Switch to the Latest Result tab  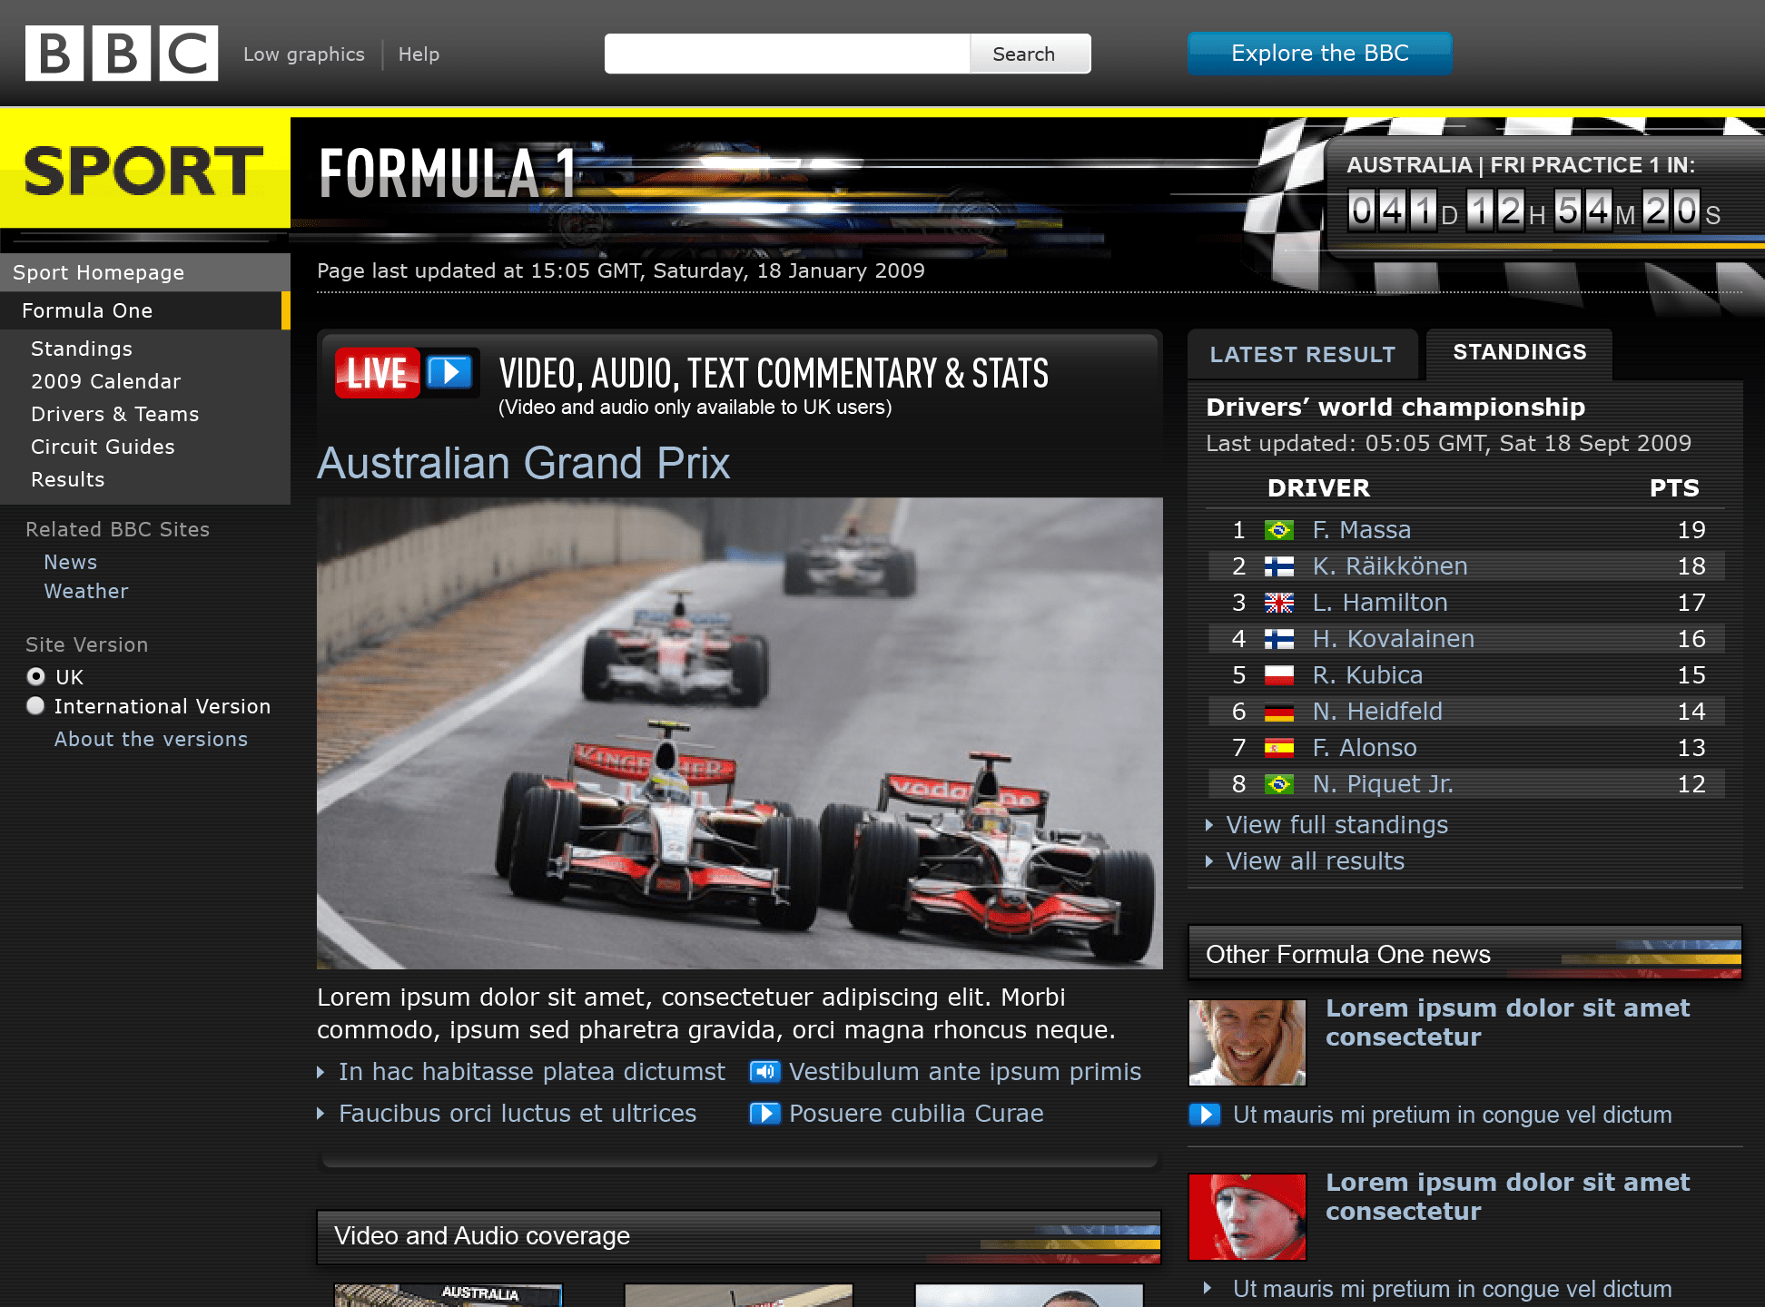(x=1302, y=355)
